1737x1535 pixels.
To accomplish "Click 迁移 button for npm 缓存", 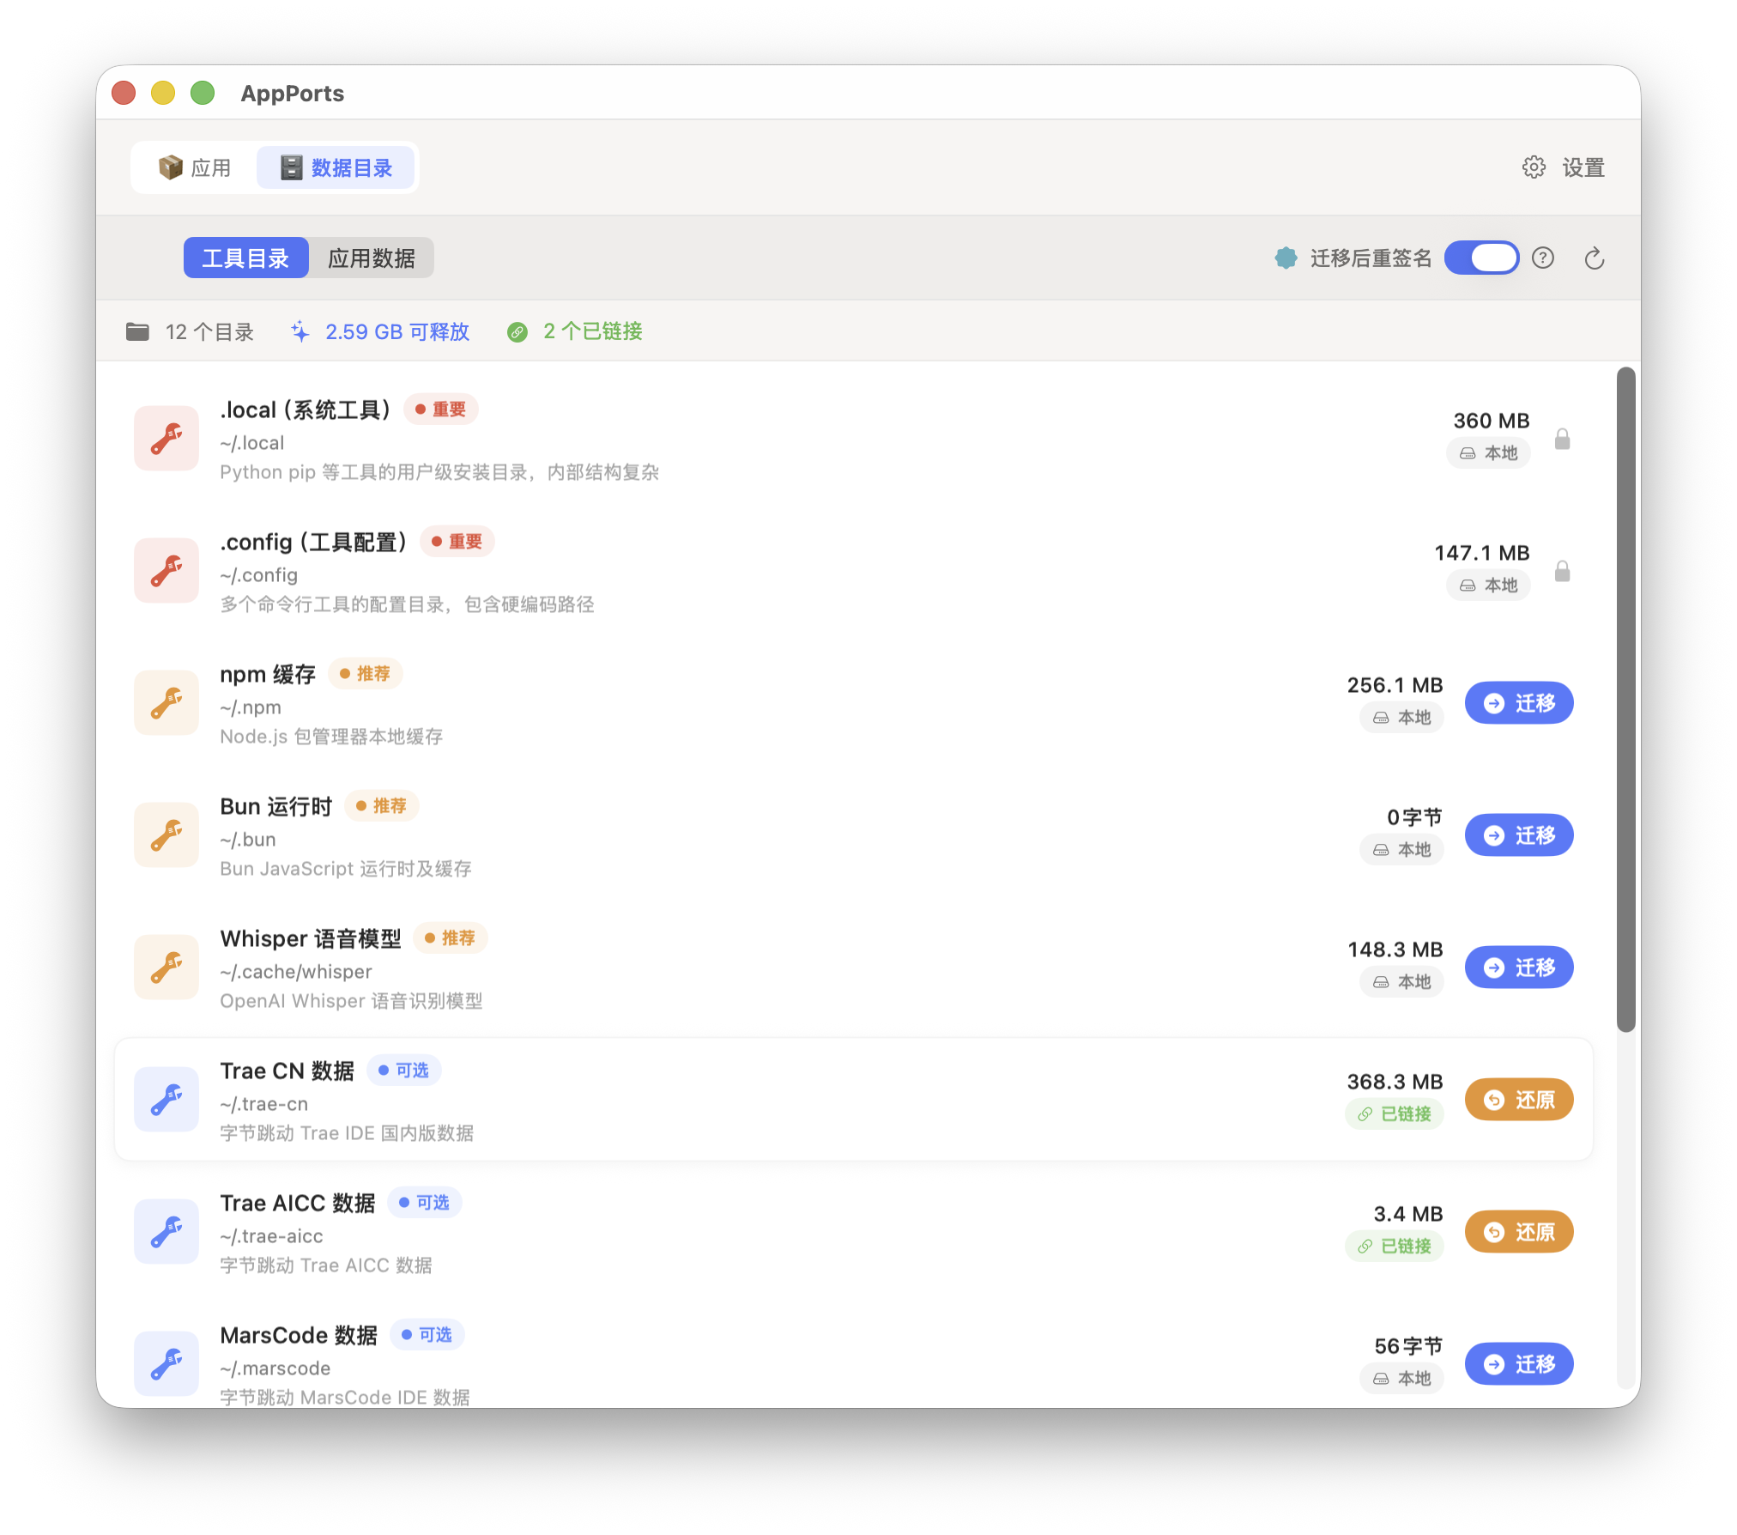I will [x=1518, y=703].
